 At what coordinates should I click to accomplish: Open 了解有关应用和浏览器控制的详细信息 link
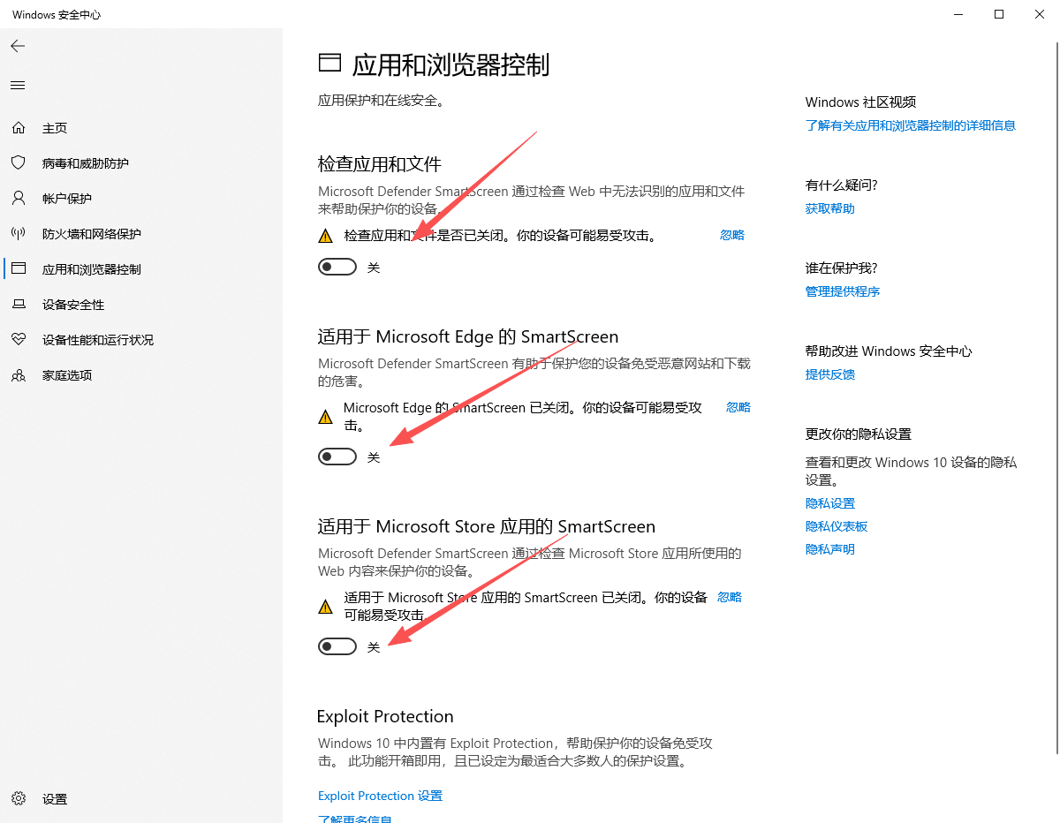[911, 125]
